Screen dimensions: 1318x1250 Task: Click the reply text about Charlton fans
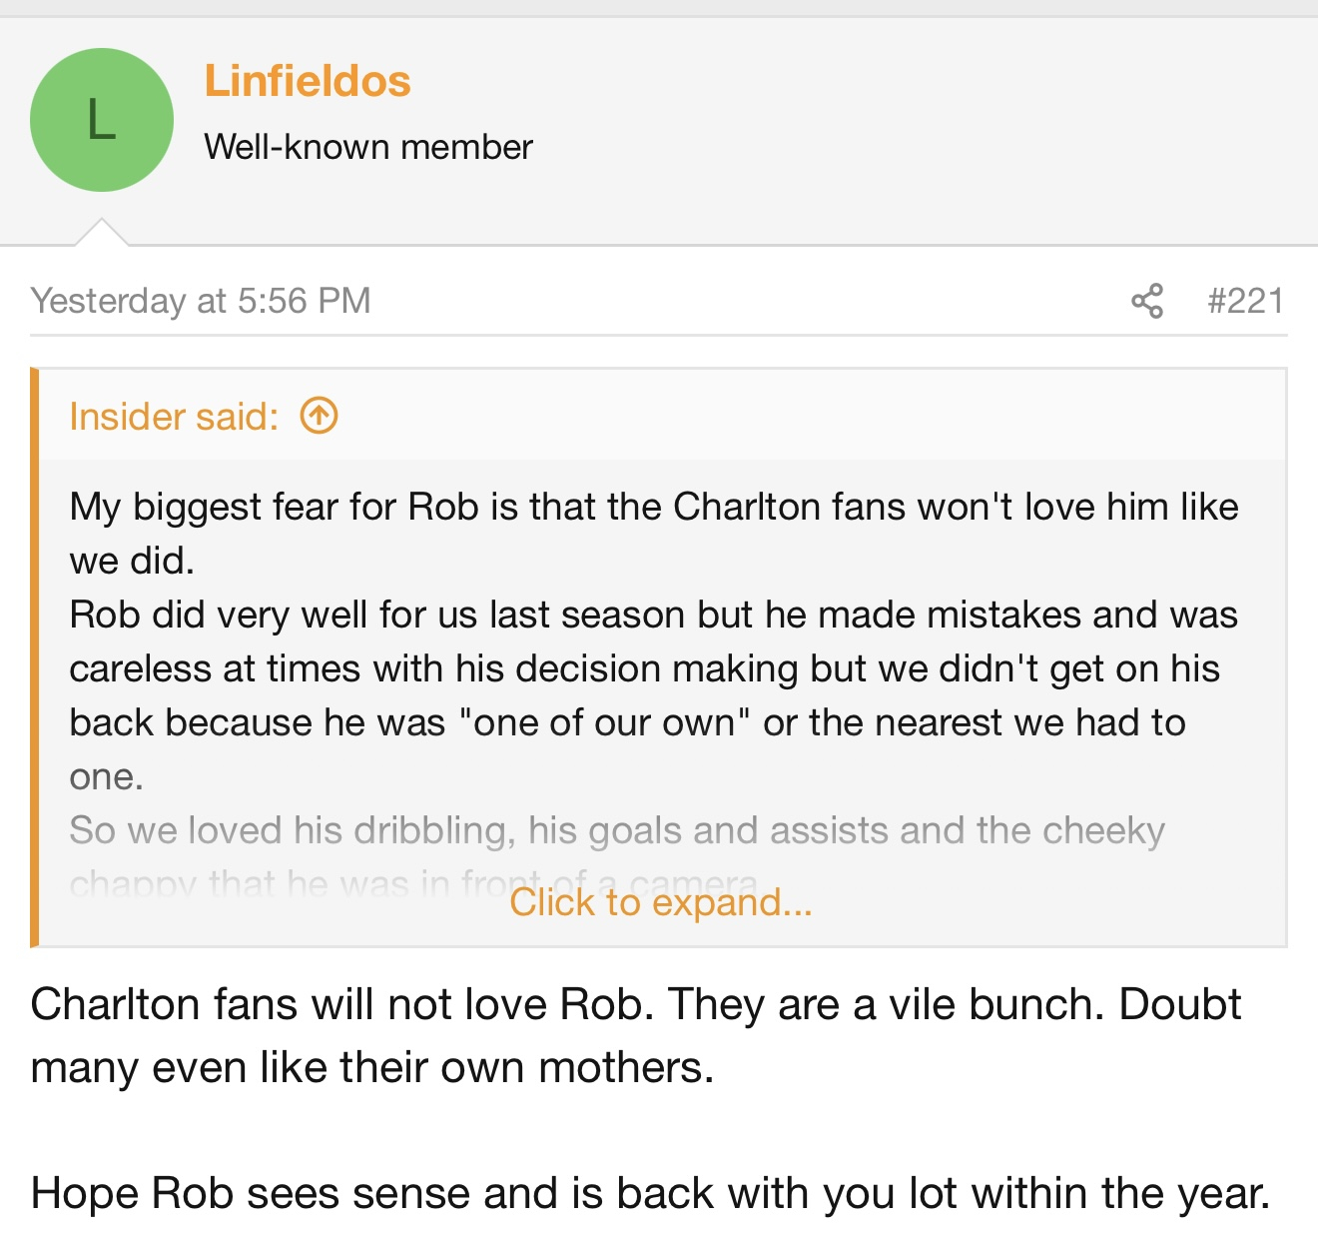[636, 1036]
